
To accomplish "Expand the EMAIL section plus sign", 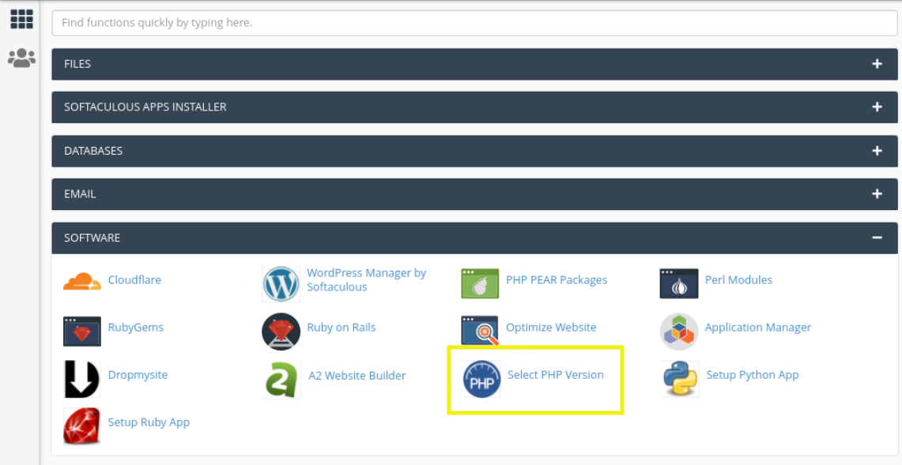I will pos(877,193).
